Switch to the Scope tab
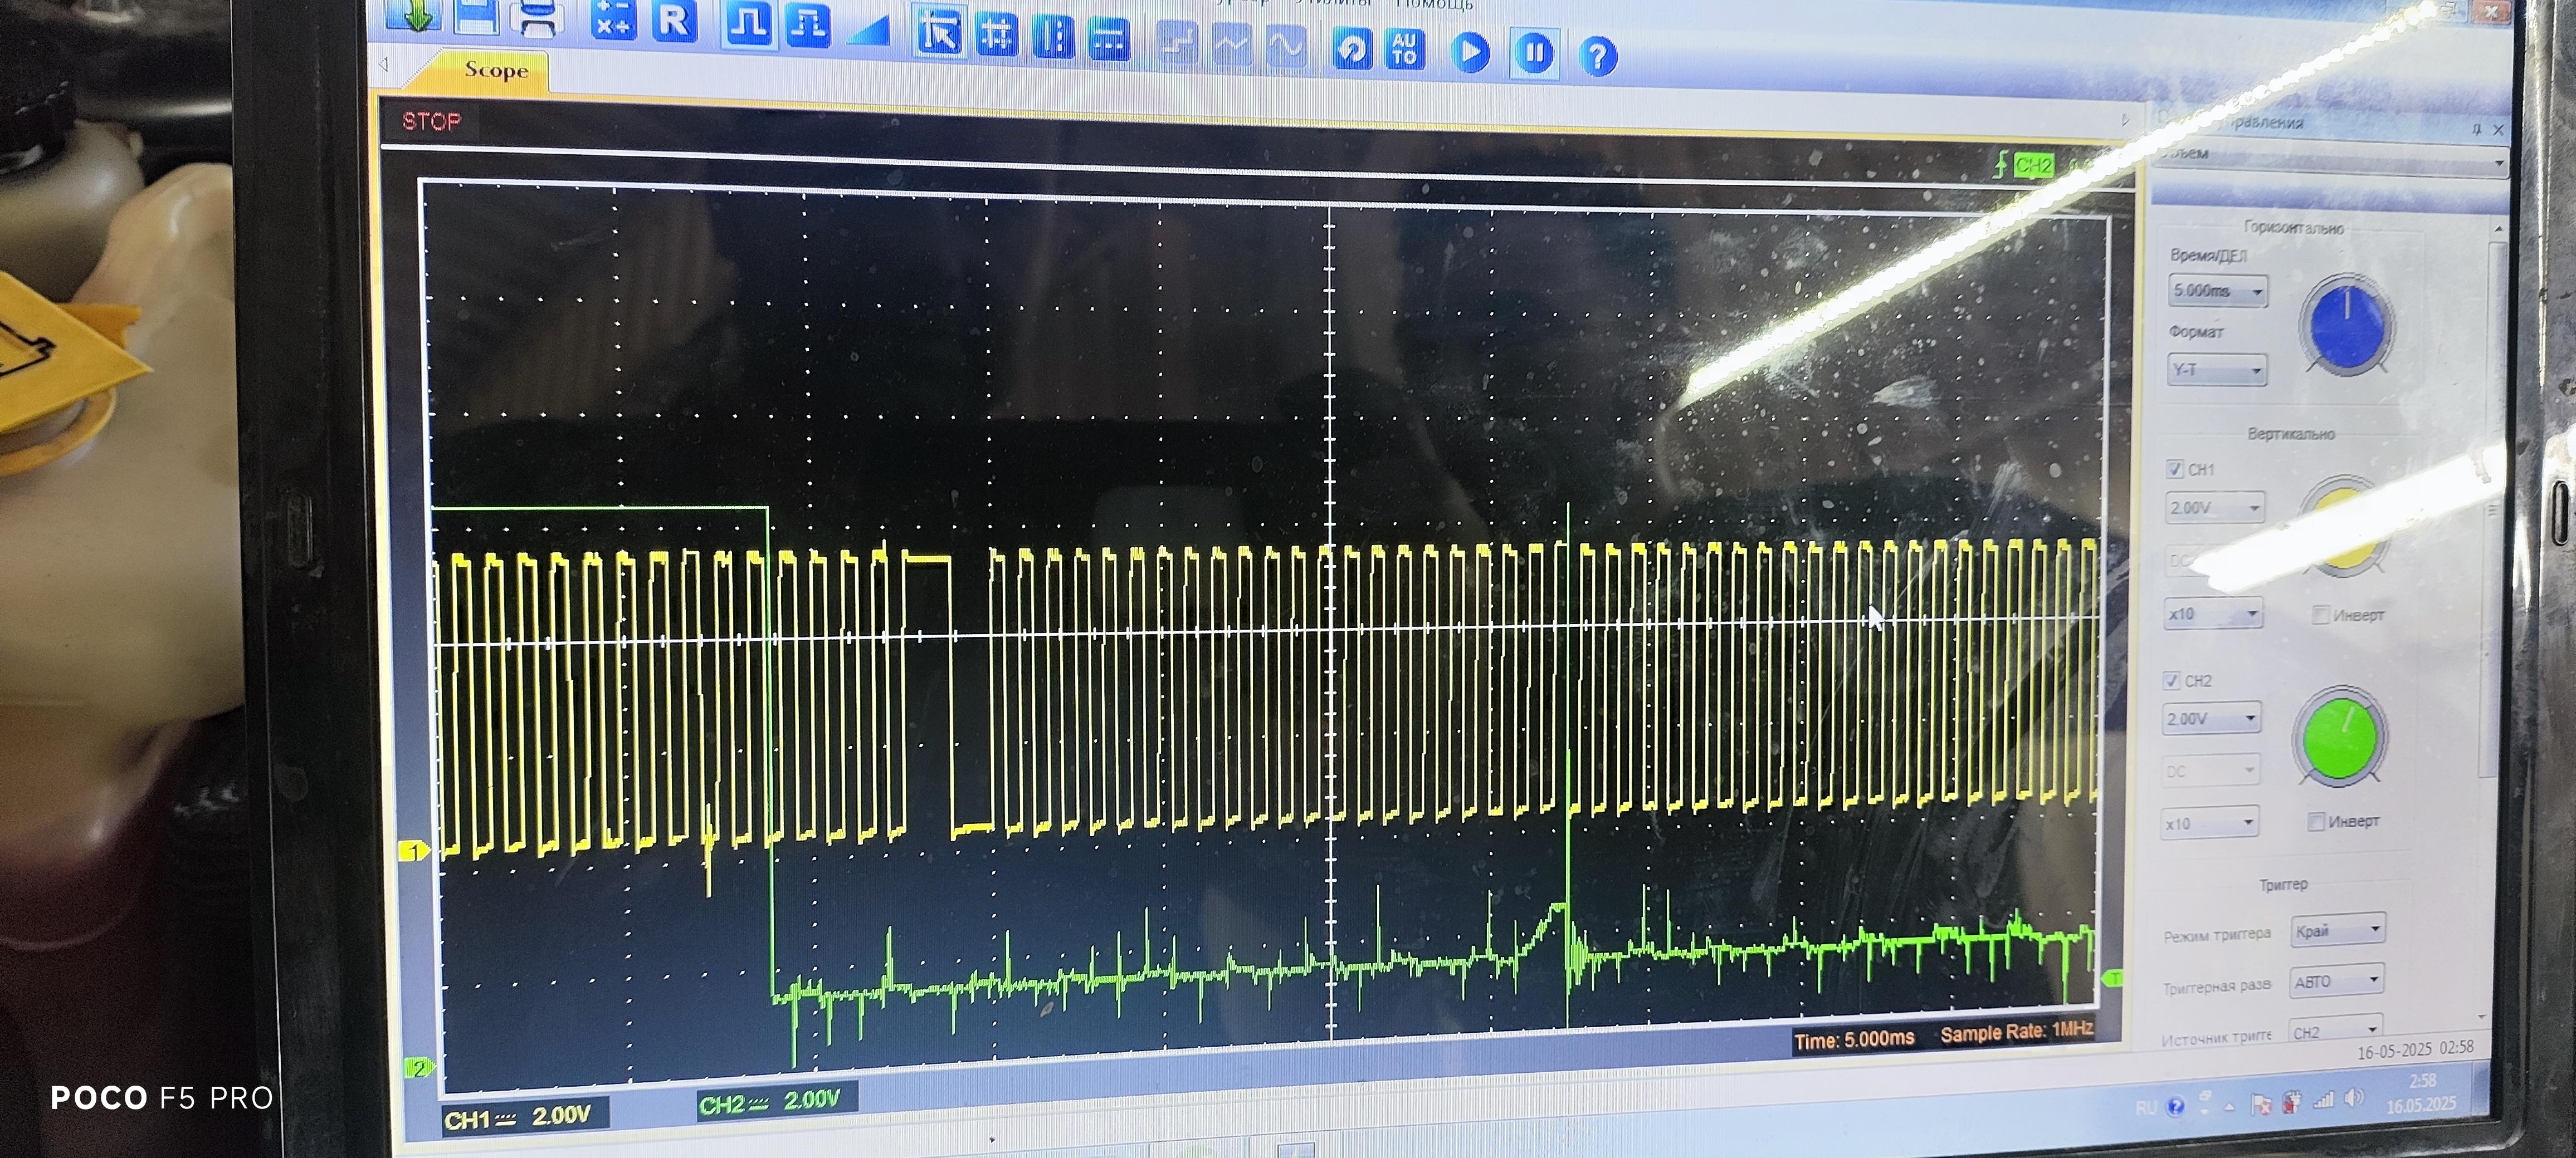2576x1158 pixels. tap(495, 70)
